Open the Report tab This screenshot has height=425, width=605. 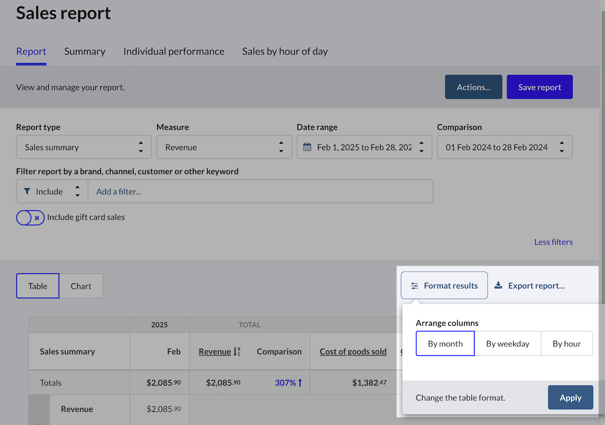(x=31, y=51)
